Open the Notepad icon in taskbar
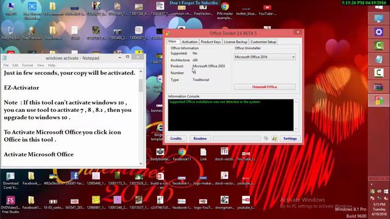The image size is (390, 219). (379, 60)
